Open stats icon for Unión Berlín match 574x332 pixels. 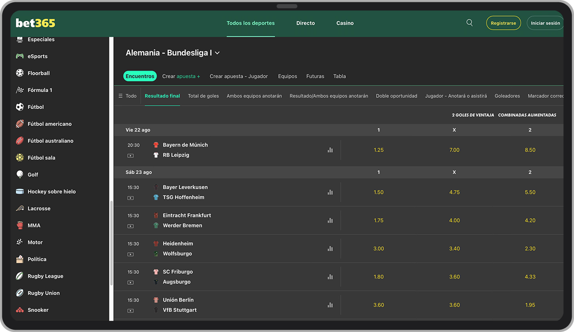[330, 305]
